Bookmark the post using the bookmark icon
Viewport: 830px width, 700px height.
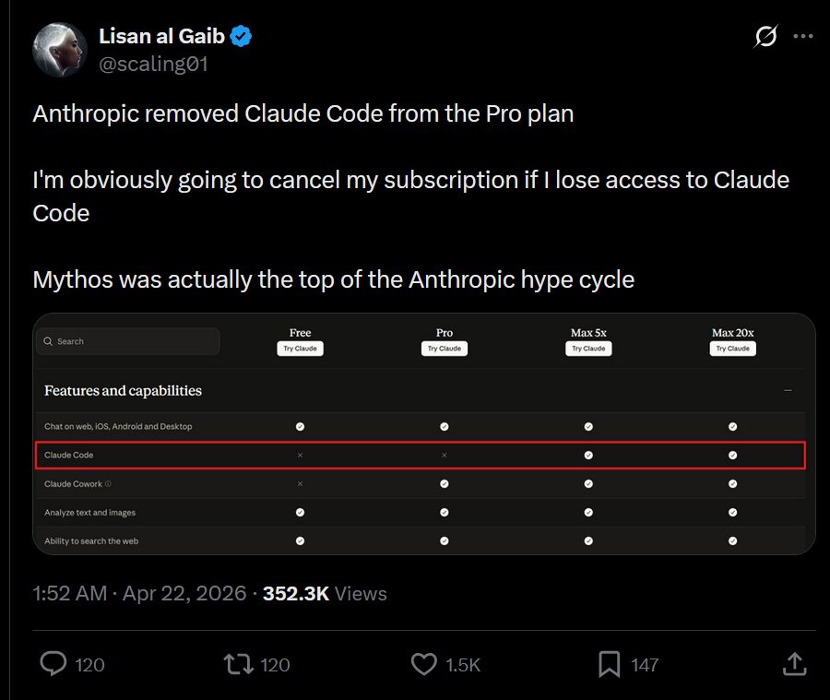coord(610,664)
